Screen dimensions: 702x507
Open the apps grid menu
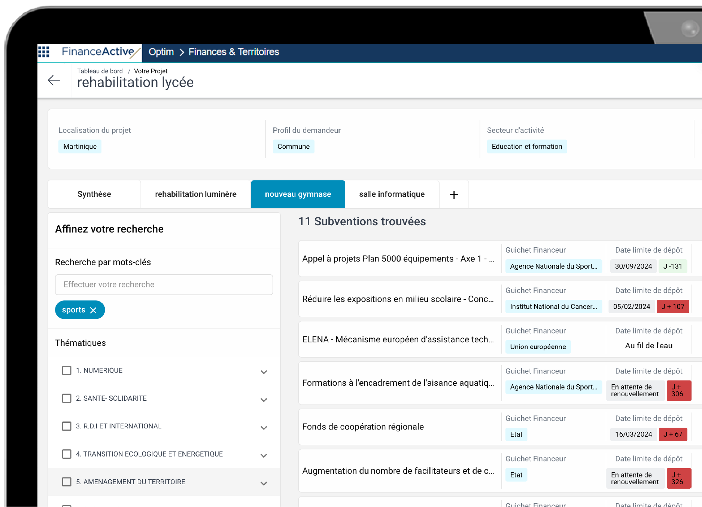44,52
